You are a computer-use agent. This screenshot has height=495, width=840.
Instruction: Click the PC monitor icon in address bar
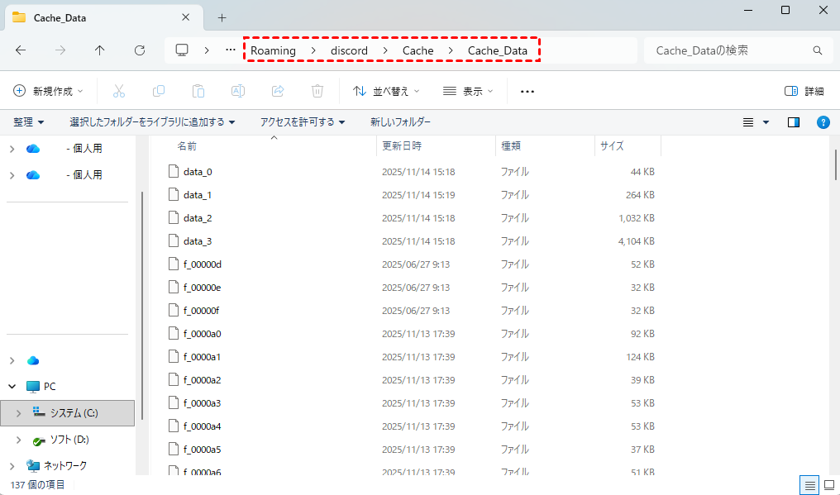(x=182, y=50)
